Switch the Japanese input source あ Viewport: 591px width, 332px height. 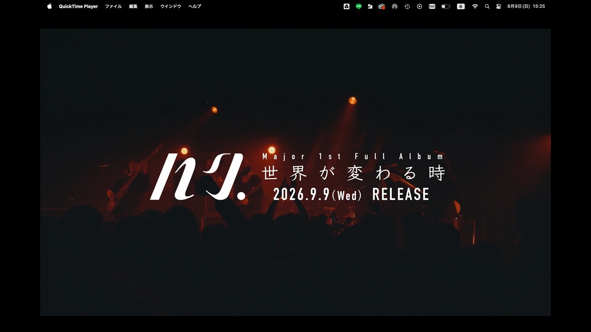click(x=461, y=6)
